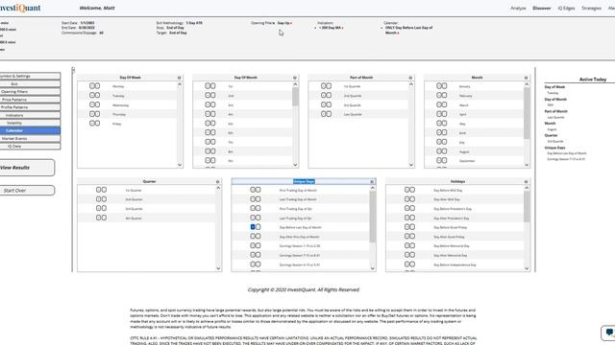Open the chat widget icon
This screenshot has width=615, height=345.
click(609, 333)
